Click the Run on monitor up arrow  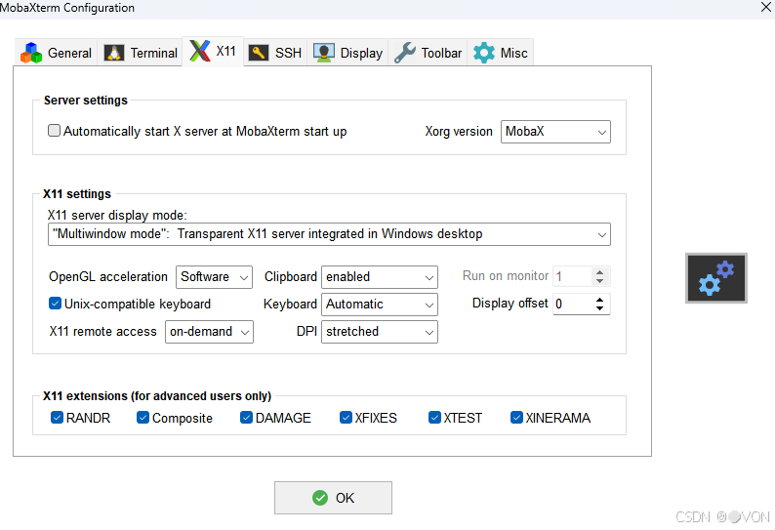pyautogui.click(x=599, y=272)
